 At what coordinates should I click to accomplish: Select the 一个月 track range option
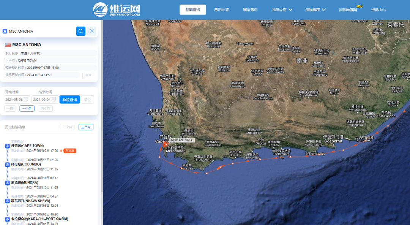click(x=27, y=109)
